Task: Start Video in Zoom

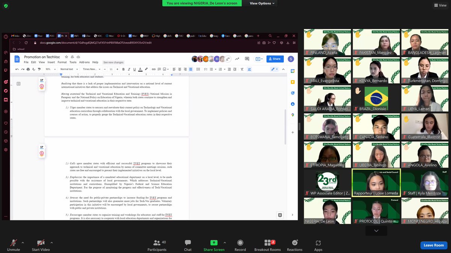Action: point(41,245)
